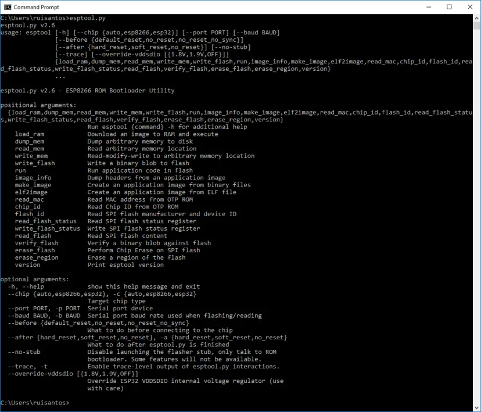Viewport: 481px width, 412px height.
Task: Click 'Enable trace-level output of esptool.py interactions.'
Action: pyautogui.click(x=184, y=367)
